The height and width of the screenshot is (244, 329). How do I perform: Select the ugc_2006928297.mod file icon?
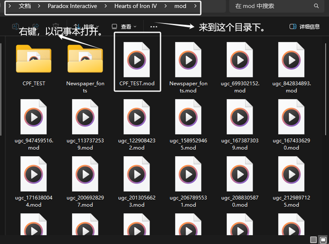[85, 174]
